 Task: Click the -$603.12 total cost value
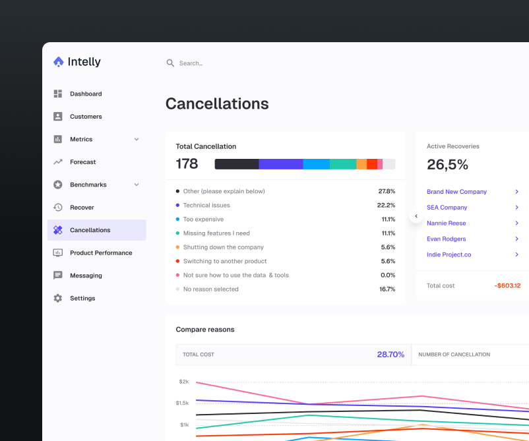pyautogui.click(x=507, y=285)
